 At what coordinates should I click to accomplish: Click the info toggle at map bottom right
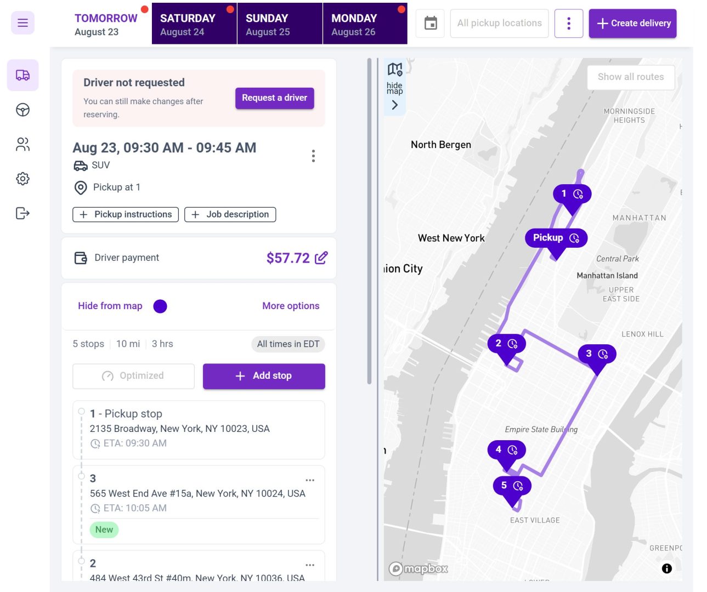[x=666, y=568]
